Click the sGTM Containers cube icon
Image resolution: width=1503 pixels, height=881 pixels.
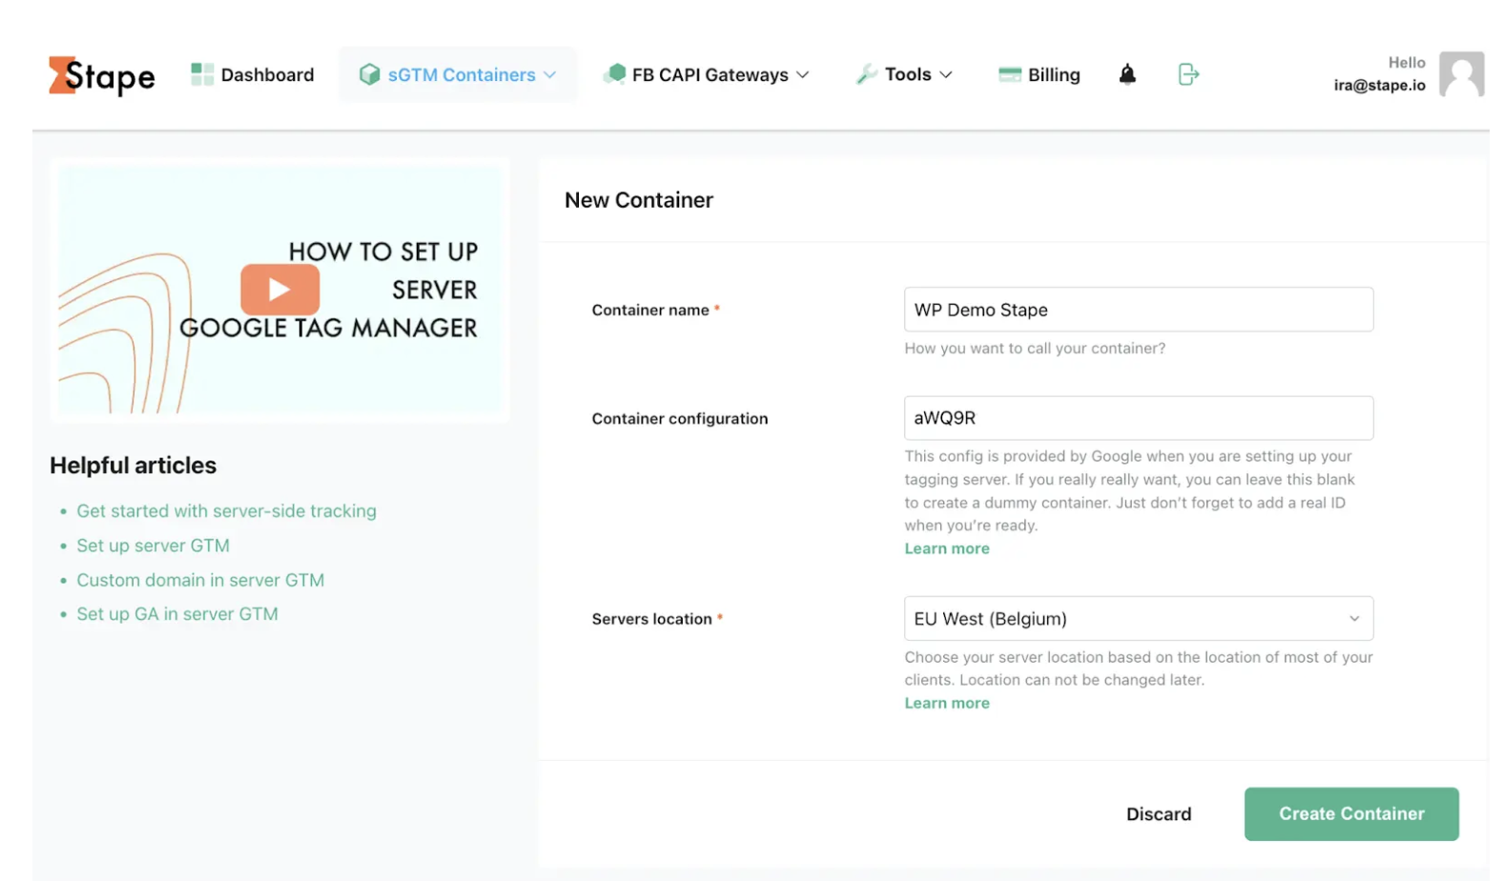[x=369, y=74]
